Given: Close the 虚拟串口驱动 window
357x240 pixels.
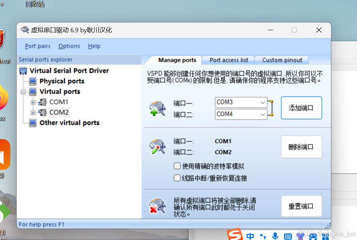Looking at the screenshot, I should point(319,30).
